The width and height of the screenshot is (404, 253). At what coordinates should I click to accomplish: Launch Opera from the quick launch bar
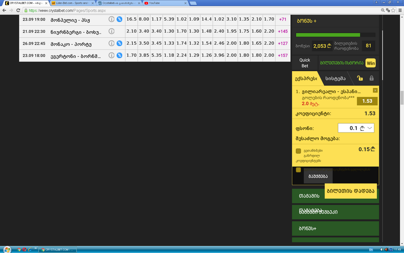coord(24,250)
